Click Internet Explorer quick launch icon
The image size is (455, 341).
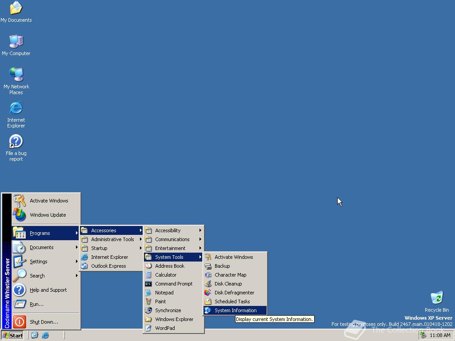pyautogui.click(x=45, y=335)
